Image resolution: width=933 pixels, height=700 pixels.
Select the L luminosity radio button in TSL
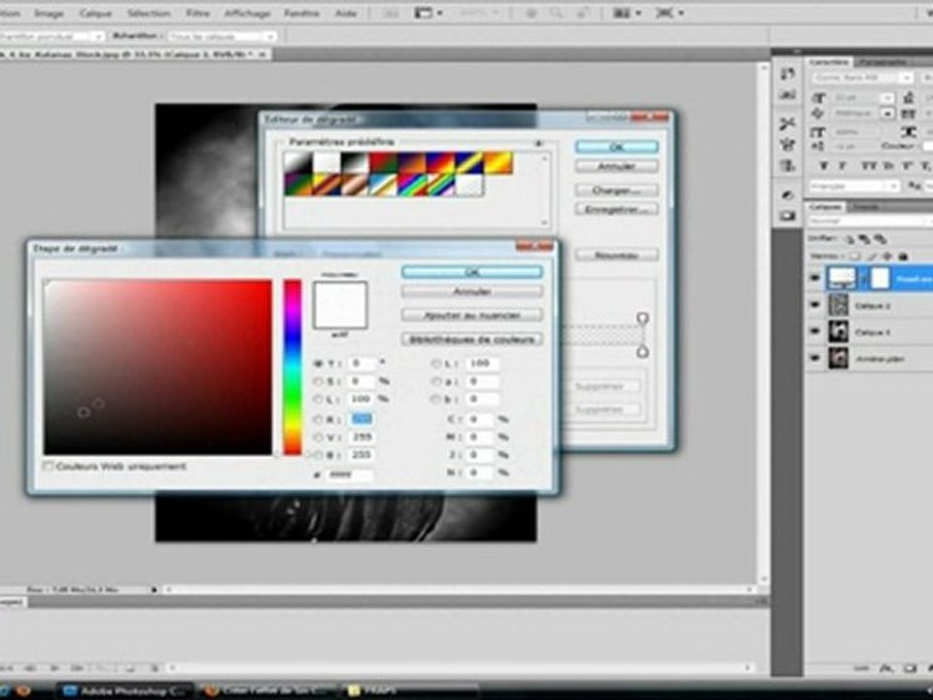[318, 399]
